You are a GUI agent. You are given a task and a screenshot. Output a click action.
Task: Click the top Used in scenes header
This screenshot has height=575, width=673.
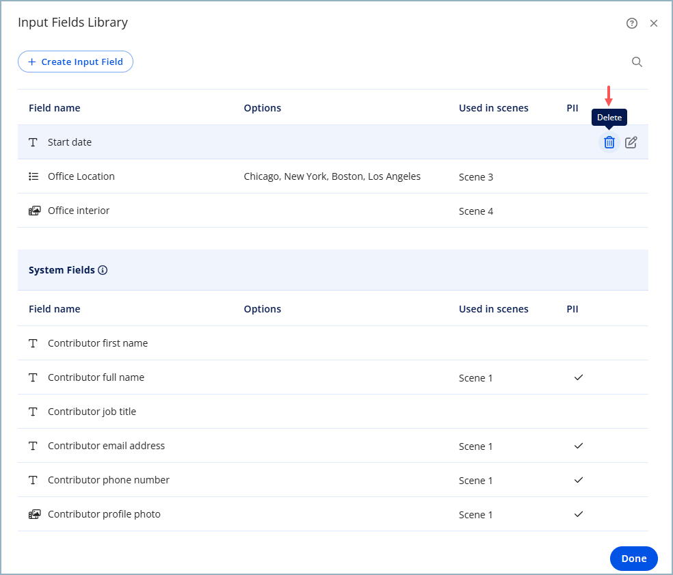pyautogui.click(x=493, y=108)
